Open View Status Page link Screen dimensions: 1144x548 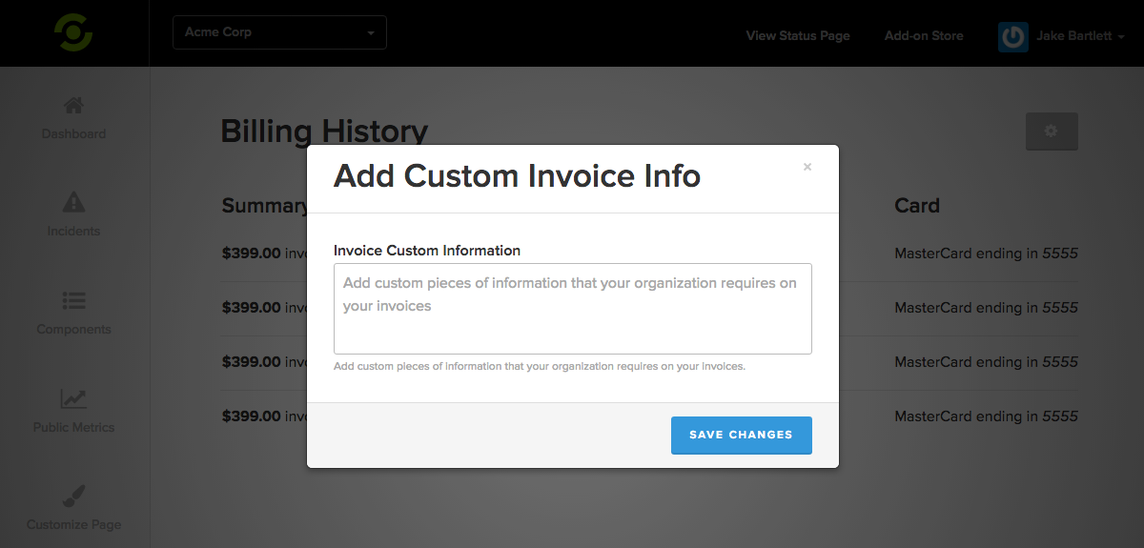[x=798, y=35]
